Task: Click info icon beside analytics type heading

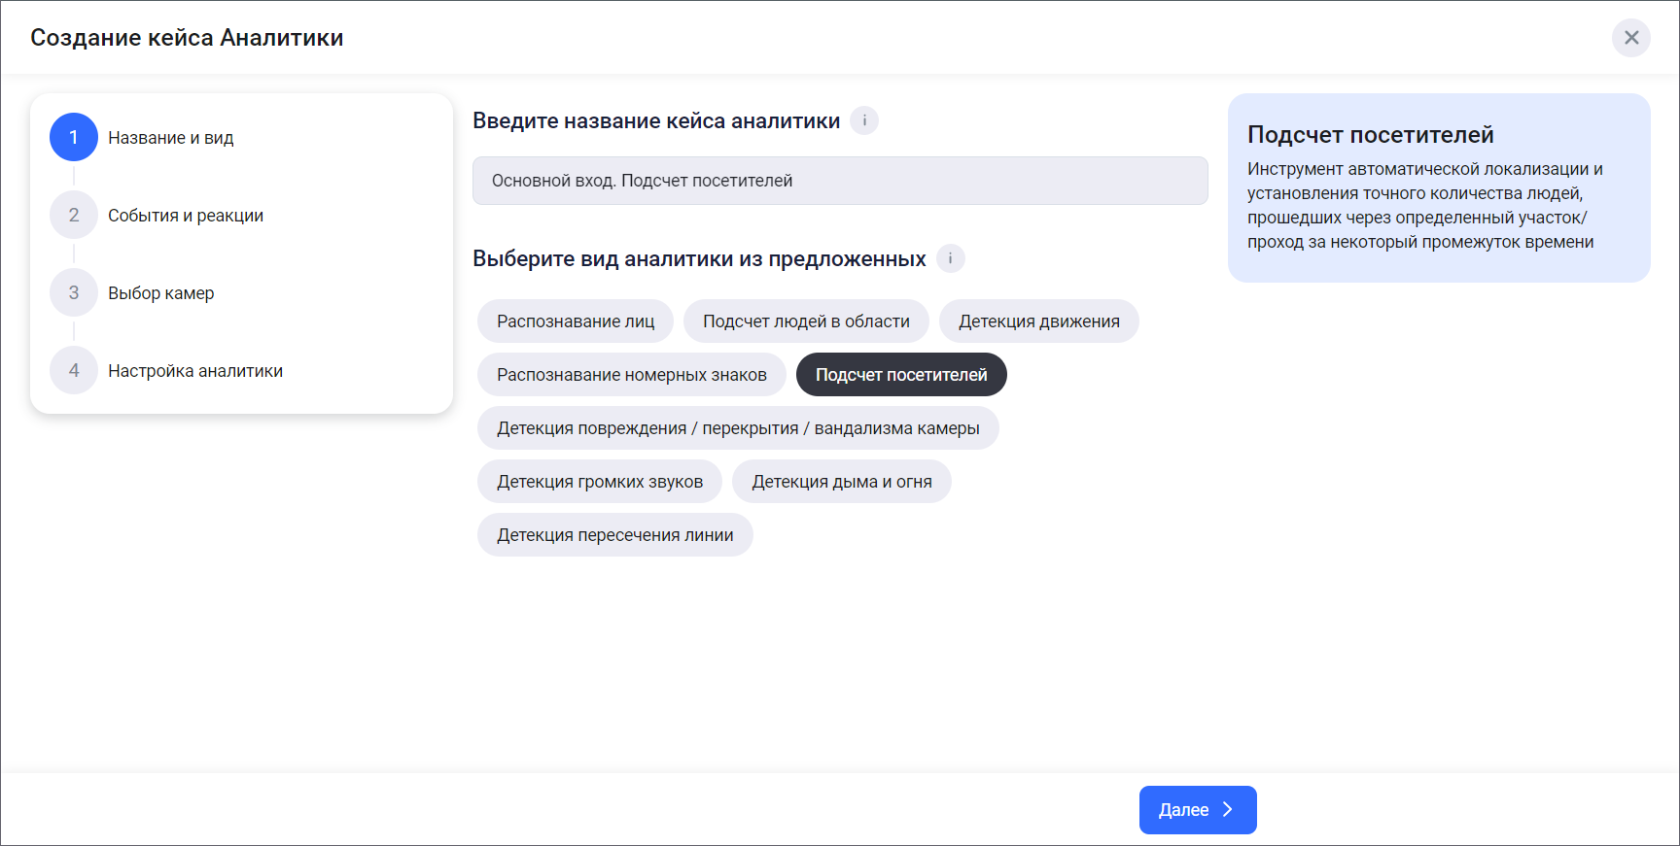Action: coord(950,258)
